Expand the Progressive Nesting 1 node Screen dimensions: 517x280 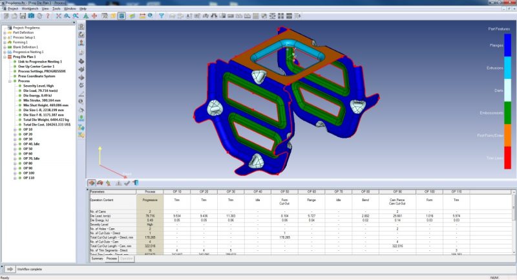tap(5, 52)
